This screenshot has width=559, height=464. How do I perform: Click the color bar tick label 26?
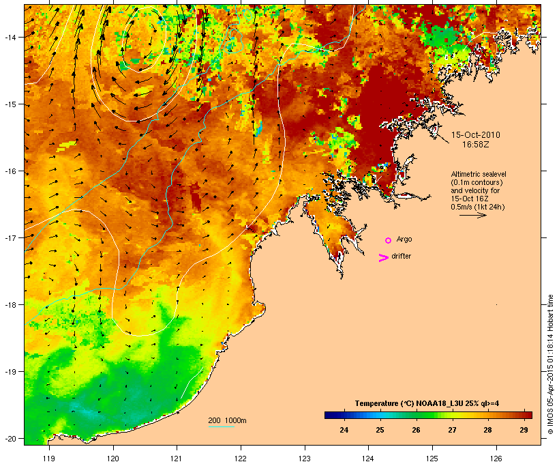416,430
